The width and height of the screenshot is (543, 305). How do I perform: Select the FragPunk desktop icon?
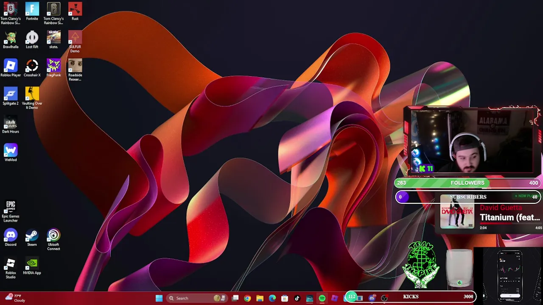pos(53,68)
